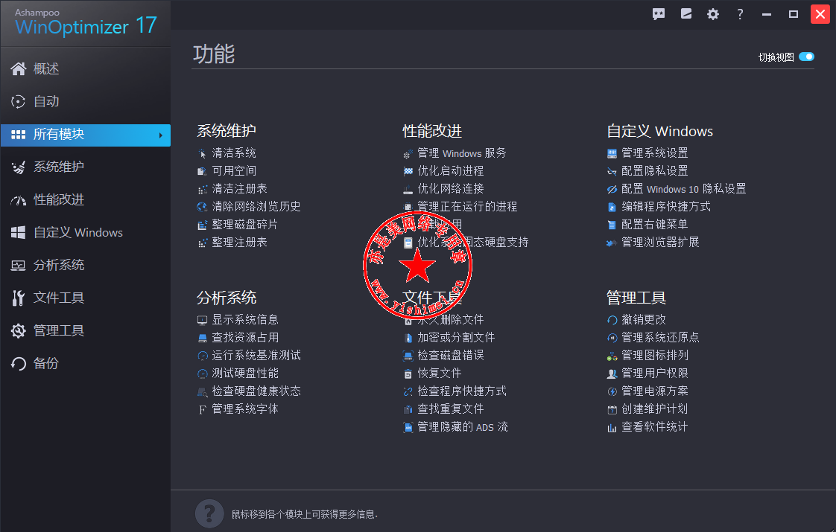The image size is (836, 532).
Task: Click the 查找资源占用 icon
Action: pos(202,338)
